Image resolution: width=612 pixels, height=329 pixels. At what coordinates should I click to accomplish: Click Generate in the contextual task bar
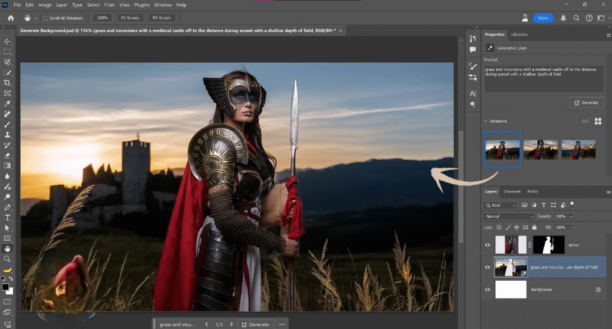255,324
